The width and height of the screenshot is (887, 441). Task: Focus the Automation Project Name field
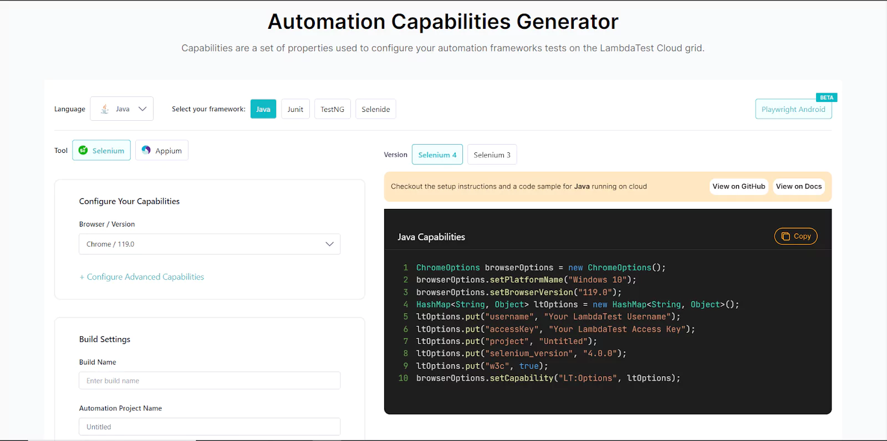pyautogui.click(x=210, y=427)
